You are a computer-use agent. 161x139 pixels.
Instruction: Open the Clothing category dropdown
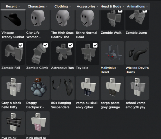(x=63, y=6)
